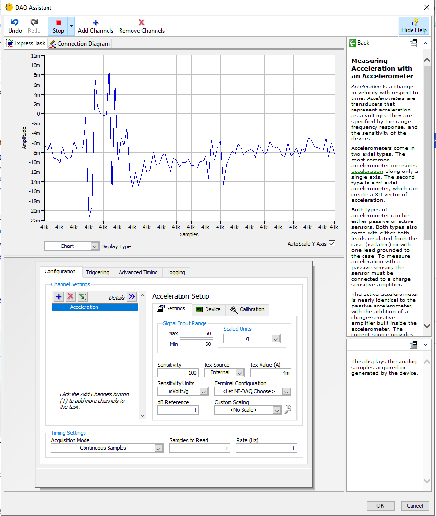
Task: Click the upper help pane window layout icon
Action: [x=413, y=43]
